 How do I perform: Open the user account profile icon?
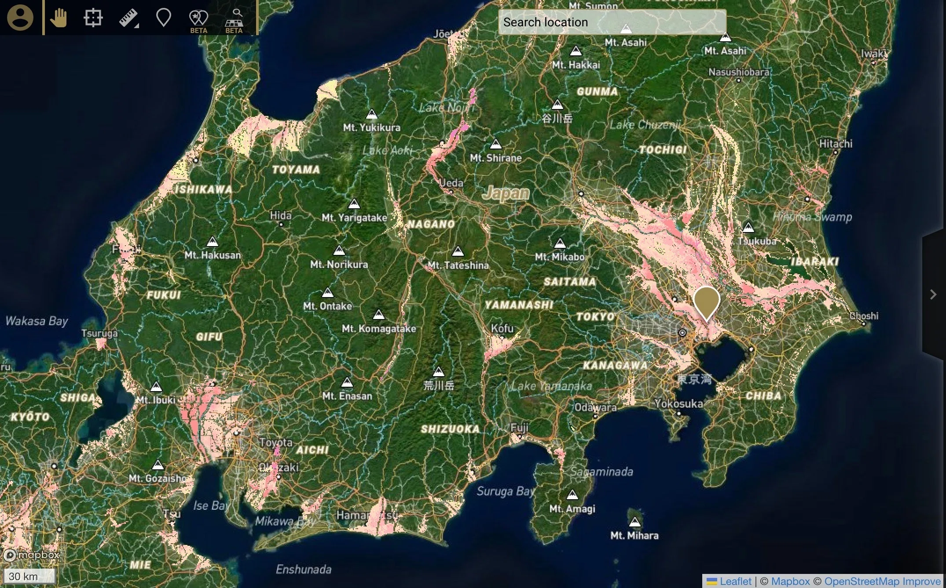coord(20,18)
